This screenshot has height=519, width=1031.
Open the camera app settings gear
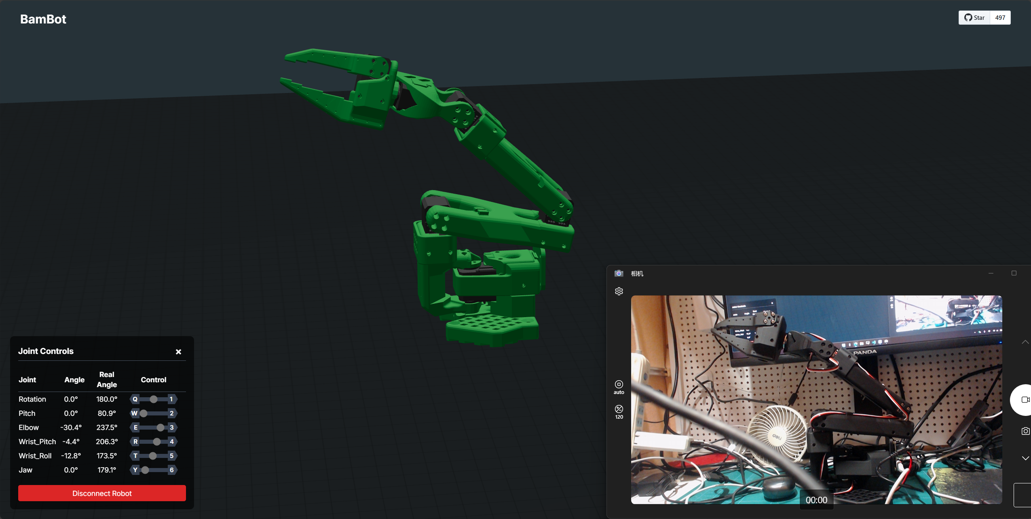tap(619, 291)
